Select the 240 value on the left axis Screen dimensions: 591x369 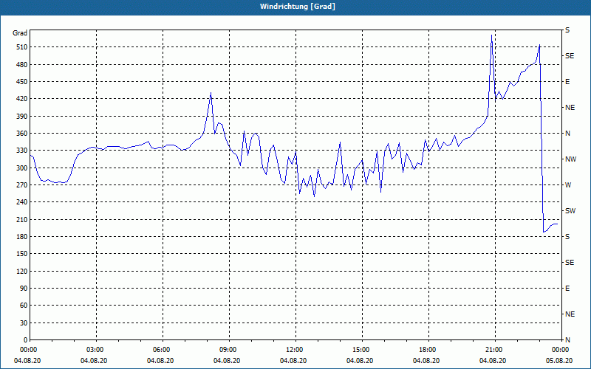coord(21,202)
